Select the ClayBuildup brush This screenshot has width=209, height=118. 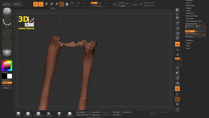pyautogui.click(x=70, y=114)
